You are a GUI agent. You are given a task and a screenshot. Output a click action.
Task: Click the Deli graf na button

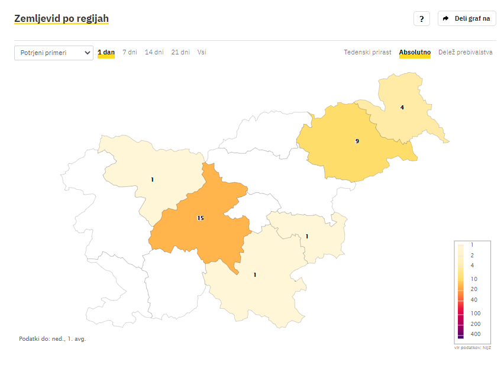coord(467,19)
